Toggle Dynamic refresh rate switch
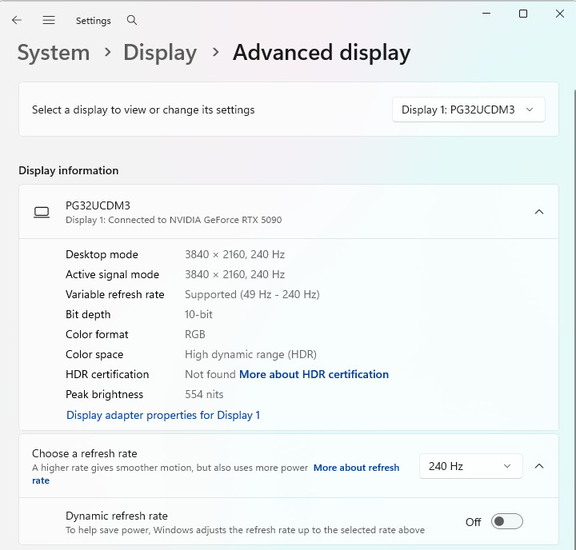Screen dimensions: 576x550 pos(506,521)
